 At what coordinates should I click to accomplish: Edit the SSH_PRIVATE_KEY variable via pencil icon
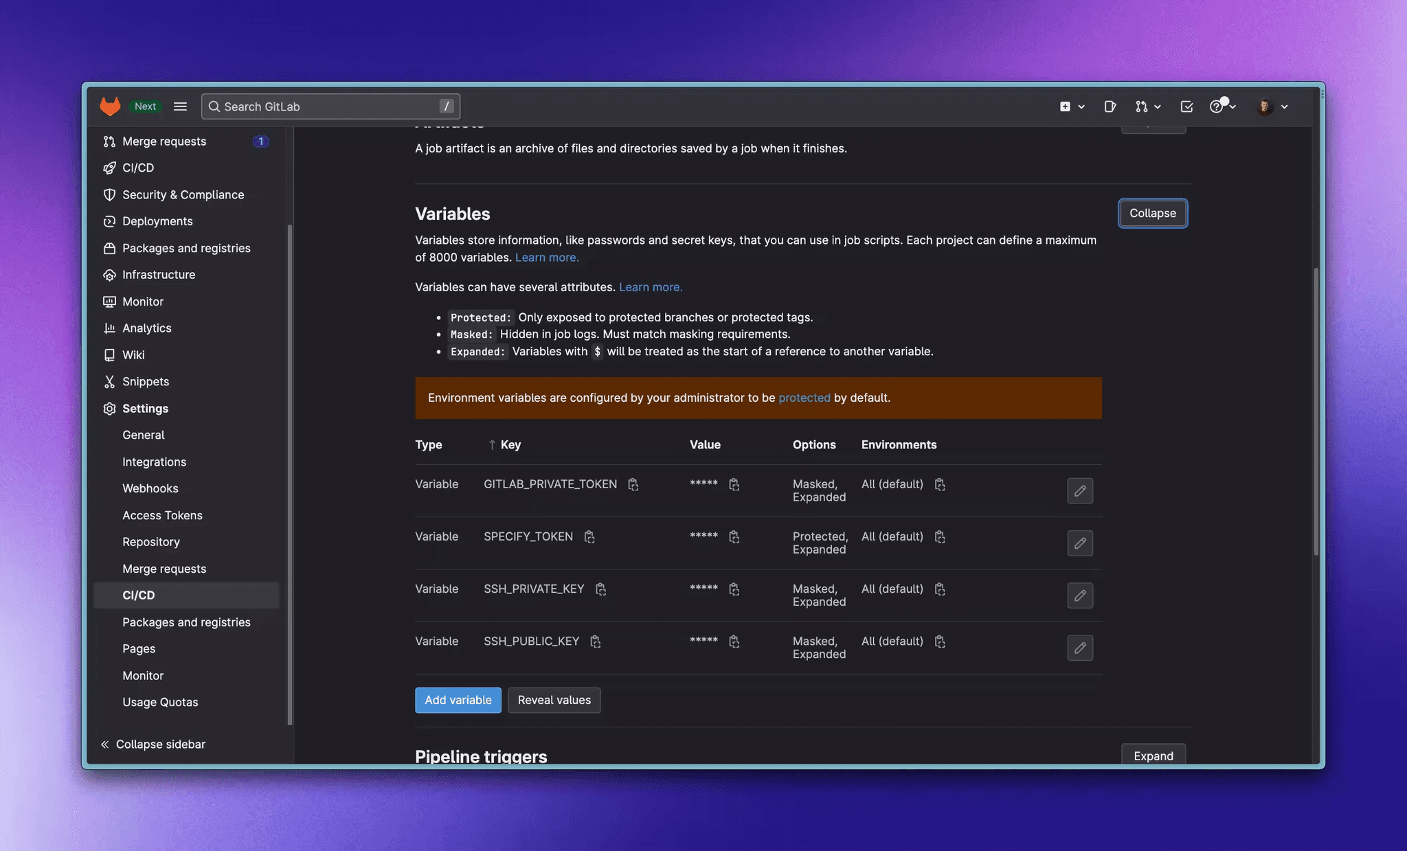click(1079, 595)
